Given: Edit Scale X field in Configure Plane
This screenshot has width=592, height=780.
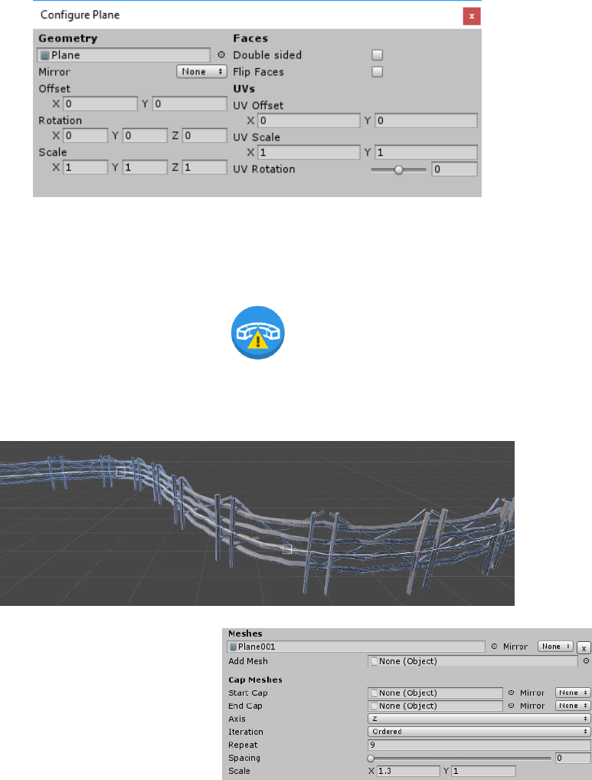Looking at the screenshot, I should (x=85, y=167).
